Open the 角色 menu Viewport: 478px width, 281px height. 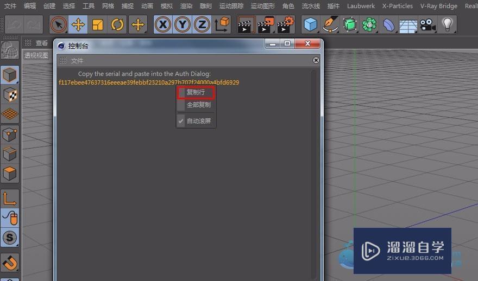pyautogui.click(x=288, y=6)
